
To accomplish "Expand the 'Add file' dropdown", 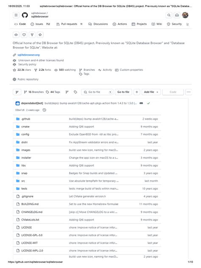I will [151, 92].
